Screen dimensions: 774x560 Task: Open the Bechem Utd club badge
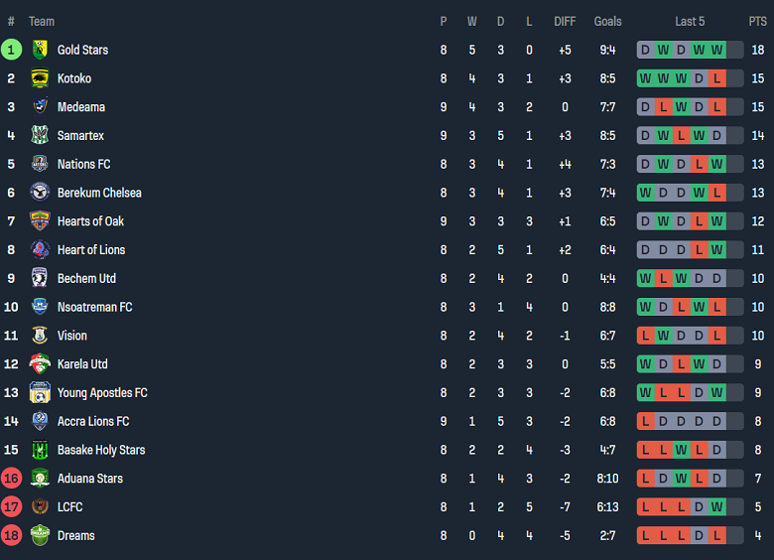[x=40, y=278]
